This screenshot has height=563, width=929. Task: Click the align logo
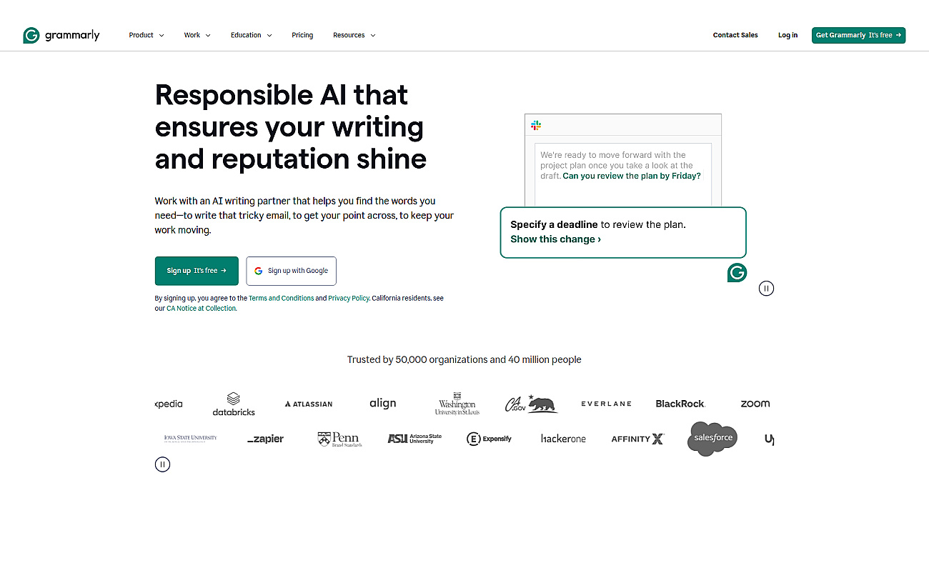click(383, 404)
